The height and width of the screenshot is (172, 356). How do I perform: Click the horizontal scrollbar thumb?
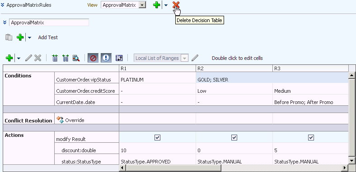(173, 167)
